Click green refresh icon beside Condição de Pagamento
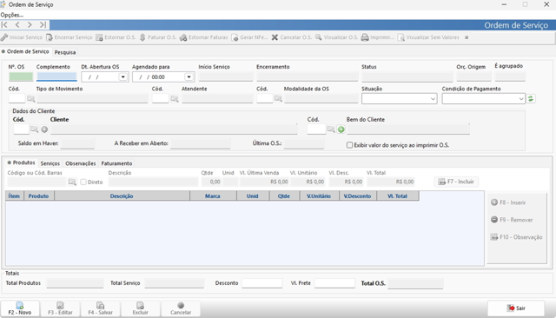 pos(531,98)
